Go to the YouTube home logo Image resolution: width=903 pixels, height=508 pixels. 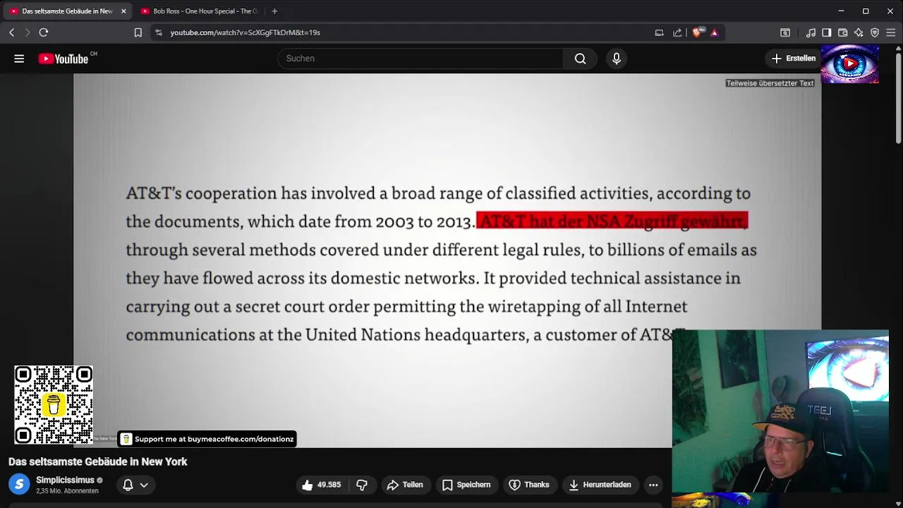63,59
